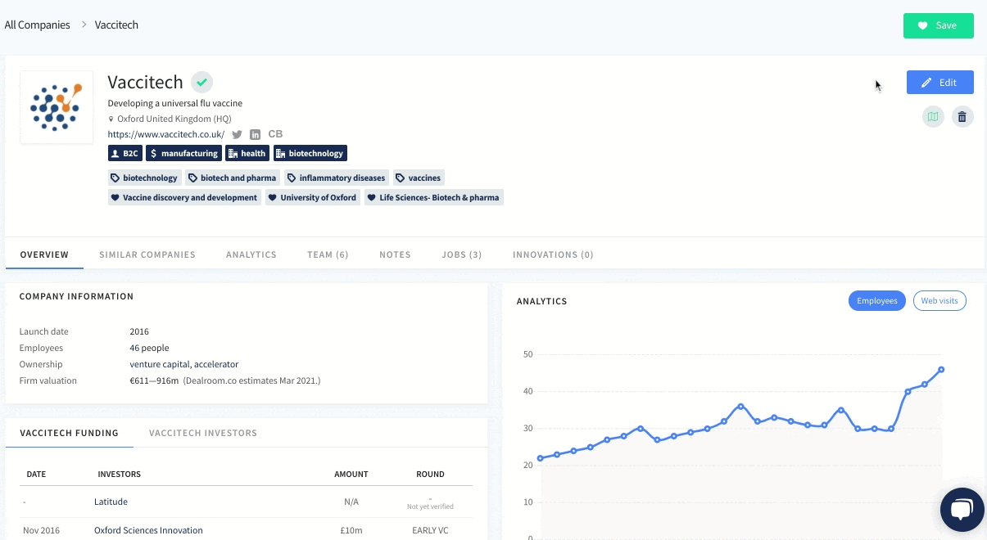The width and height of the screenshot is (987, 540).
Task: Open the Jobs (3) tab
Action: tap(462, 254)
